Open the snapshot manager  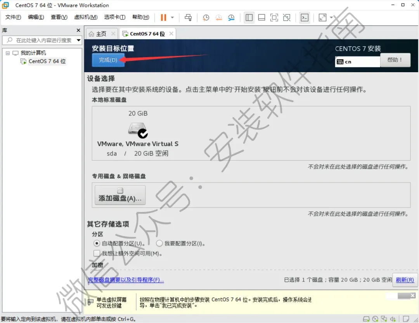point(231,17)
